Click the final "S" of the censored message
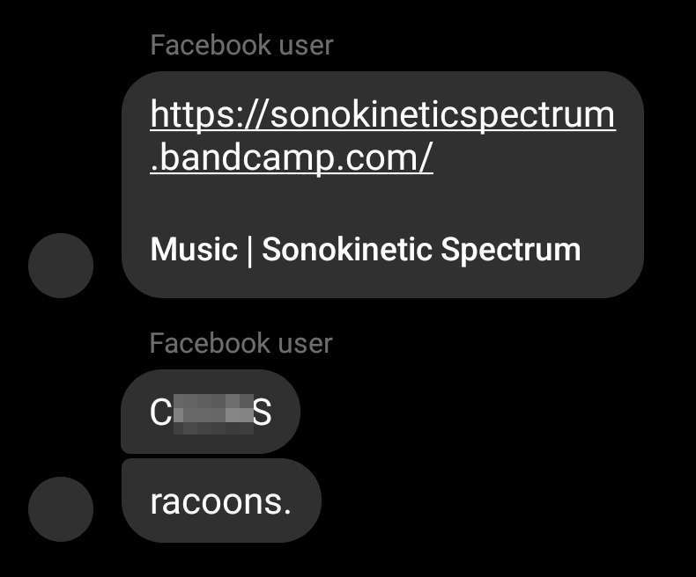This screenshot has height=577, width=696. click(x=263, y=413)
